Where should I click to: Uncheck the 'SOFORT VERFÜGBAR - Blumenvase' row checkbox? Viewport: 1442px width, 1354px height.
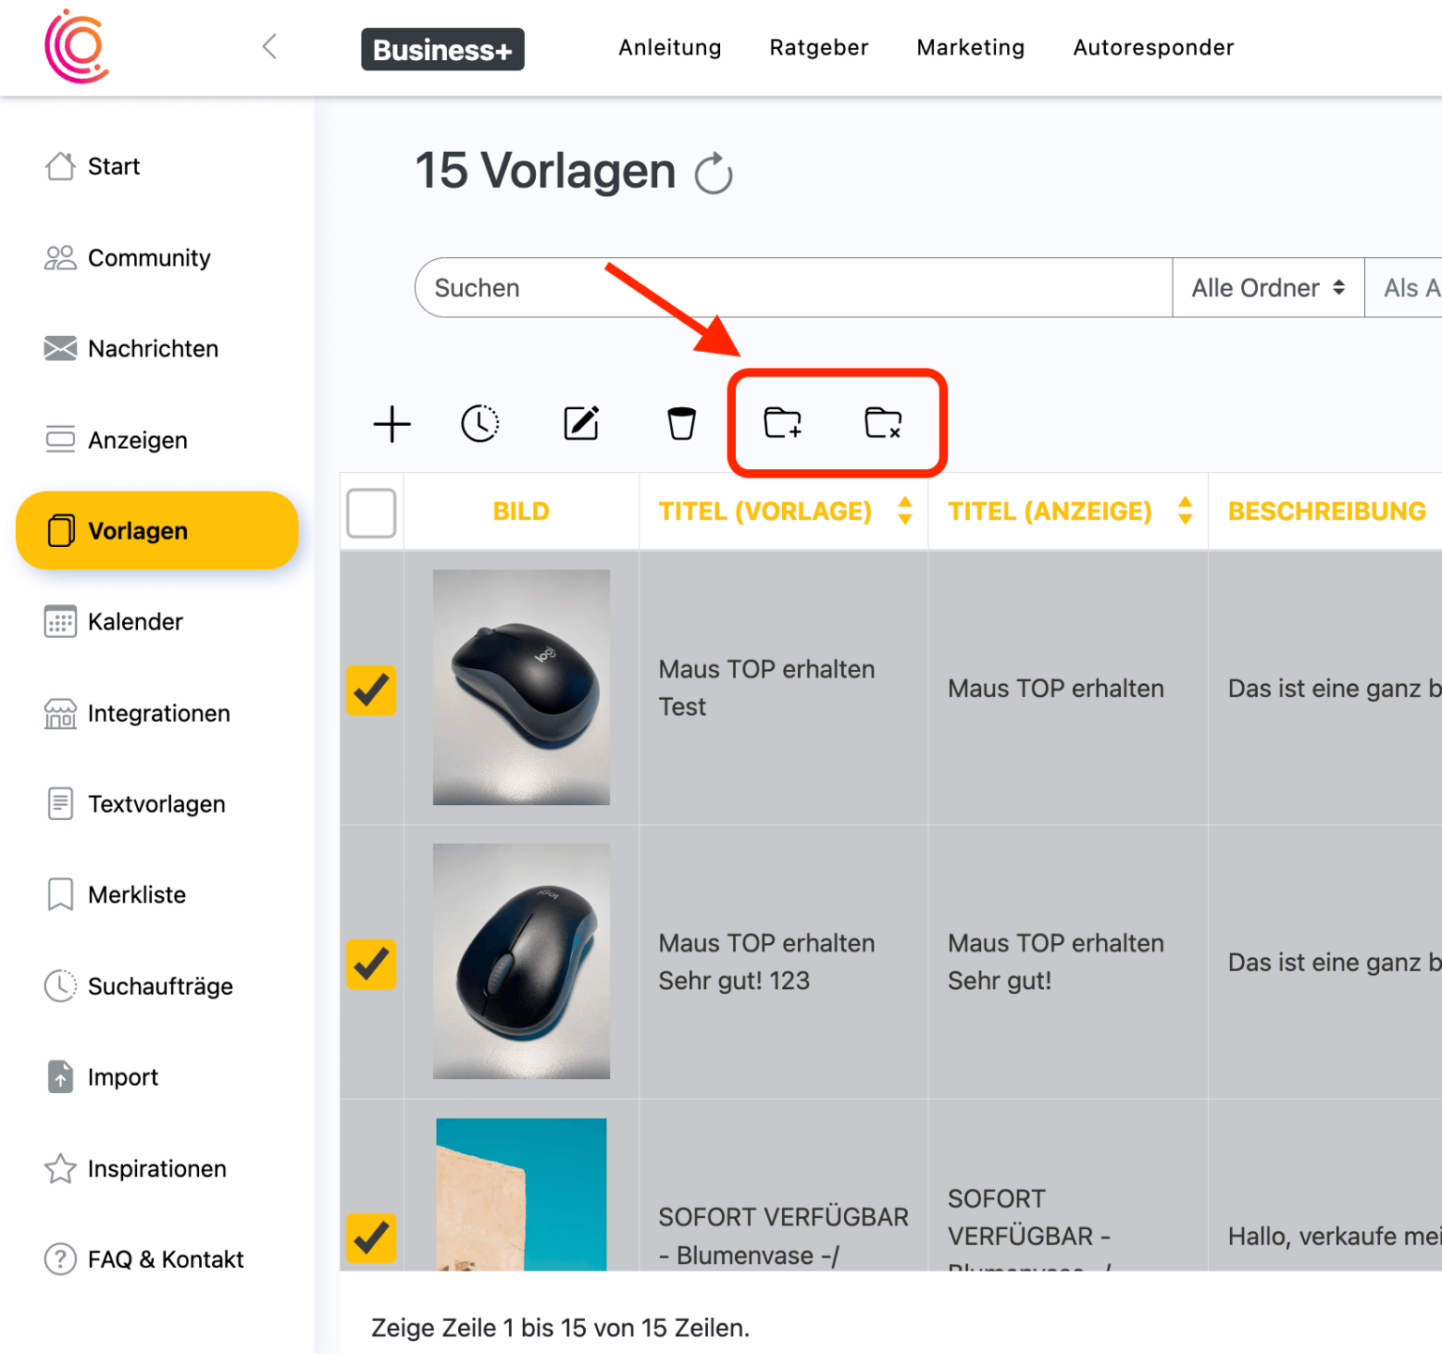371,1239
